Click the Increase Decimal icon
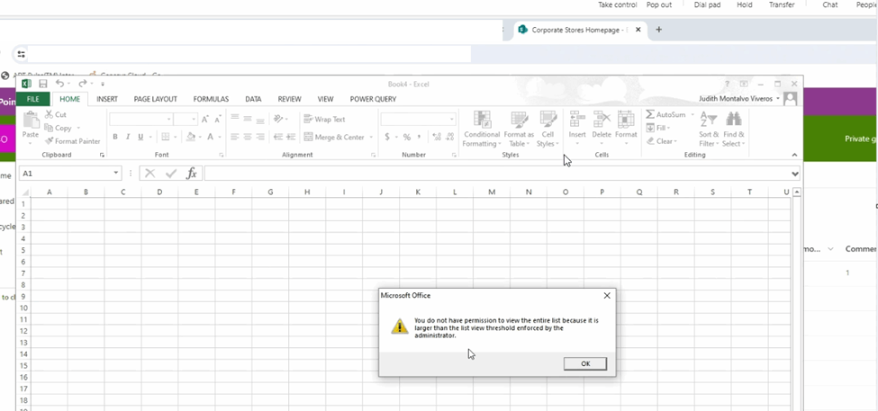The width and height of the screenshot is (878, 411). click(x=437, y=137)
